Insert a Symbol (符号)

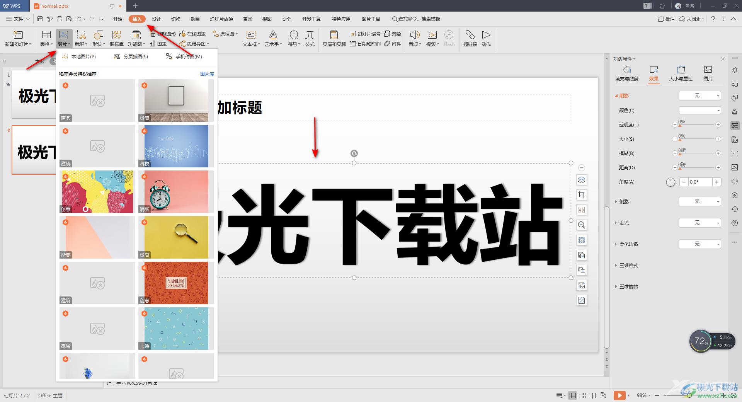(294, 39)
